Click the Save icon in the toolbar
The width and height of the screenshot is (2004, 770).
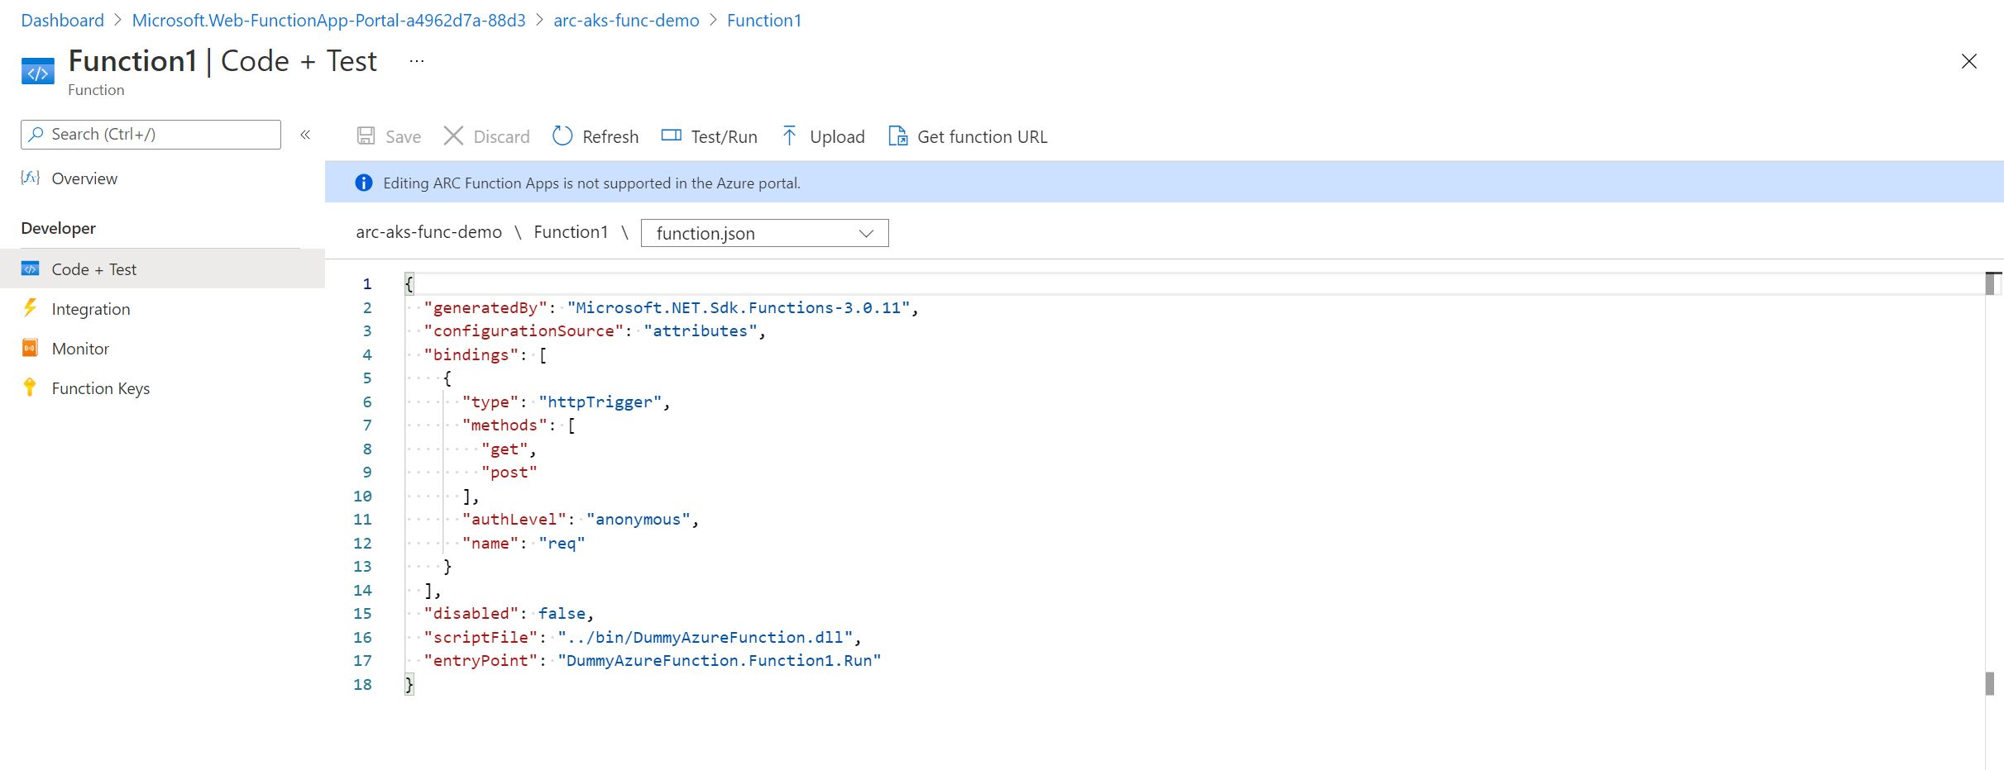(x=365, y=135)
